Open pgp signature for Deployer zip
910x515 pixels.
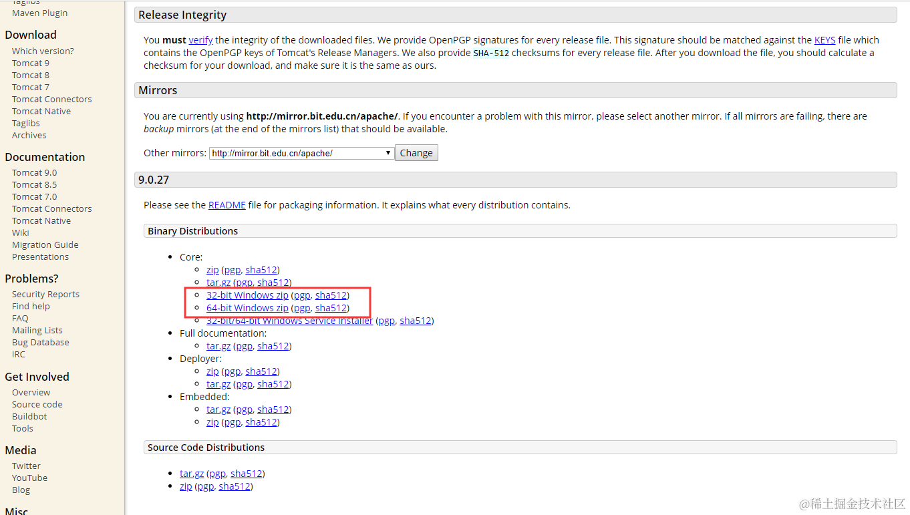(x=233, y=371)
